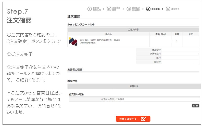Click the 変更 button under payment method
This screenshot has height=140, width=204.
tap(196, 106)
